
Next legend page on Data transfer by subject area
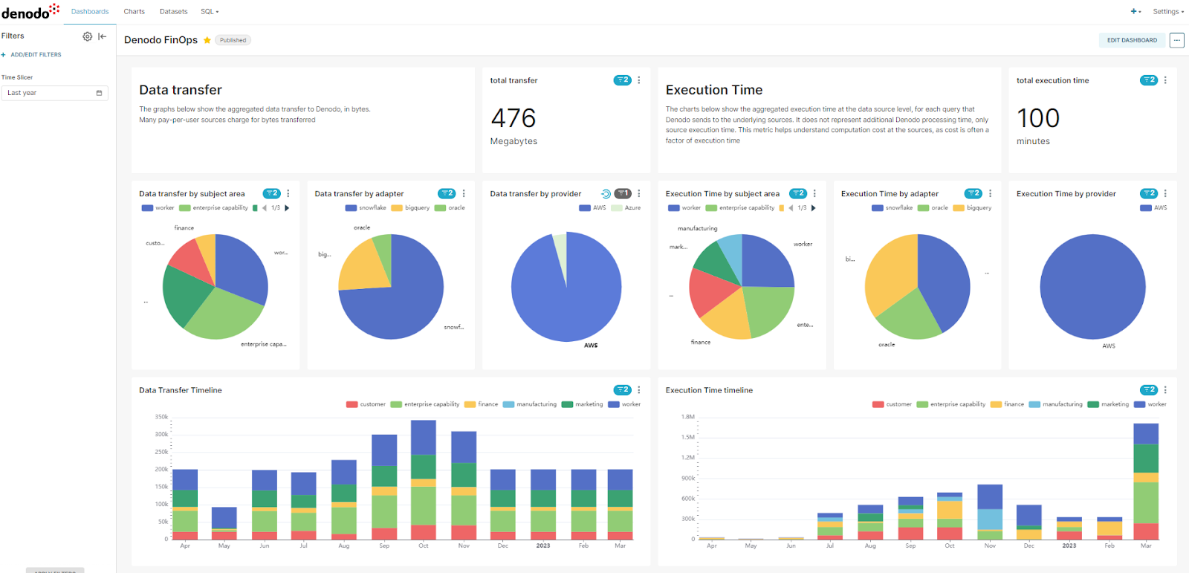(x=287, y=208)
